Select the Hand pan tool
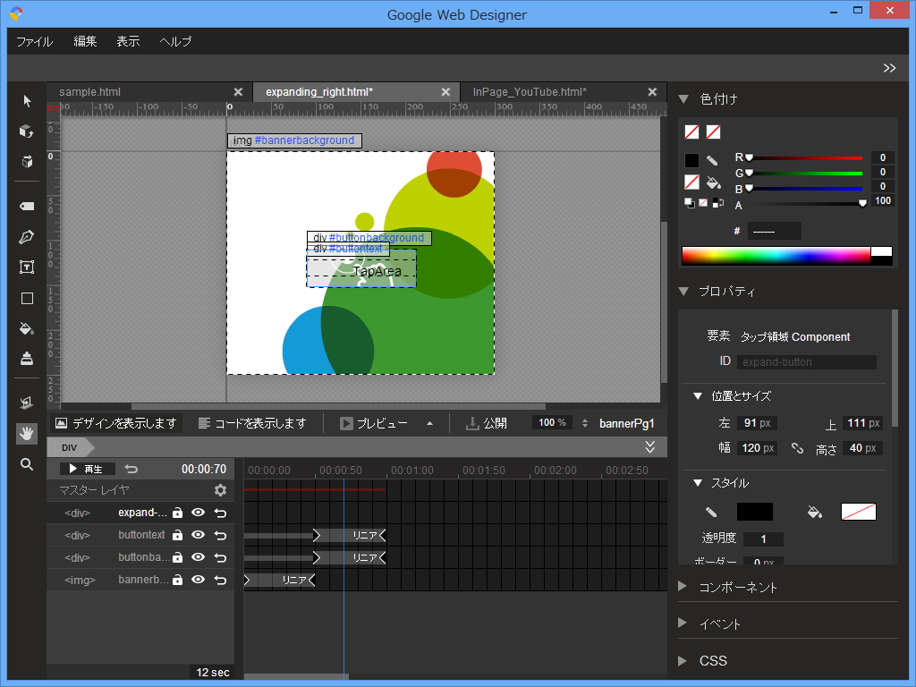This screenshot has width=916, height=687. click(27, 434)
